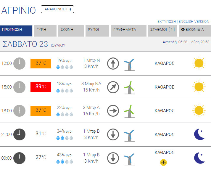Click the mosquito warning icon at 00:00
The image size is (211, 170).
pyautogui.click(x=163, y=162)
